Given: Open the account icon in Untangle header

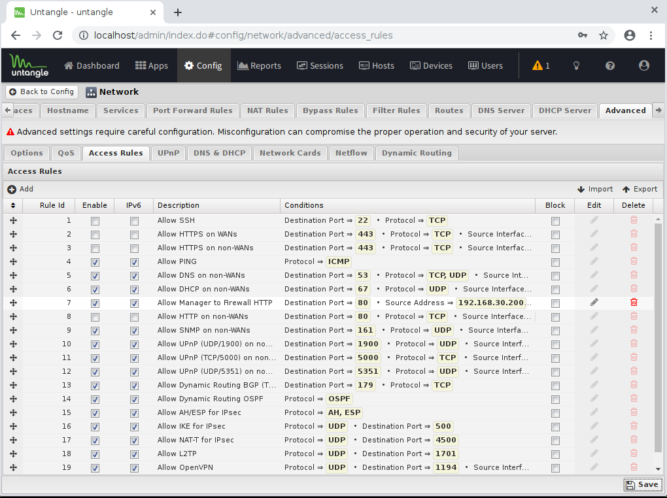Looking at the screenshot, I should coord(644,65).
